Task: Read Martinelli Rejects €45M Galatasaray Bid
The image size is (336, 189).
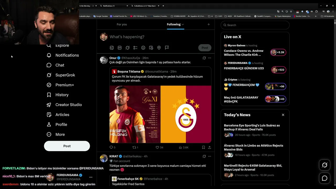Action: click(x=255, y=171)
